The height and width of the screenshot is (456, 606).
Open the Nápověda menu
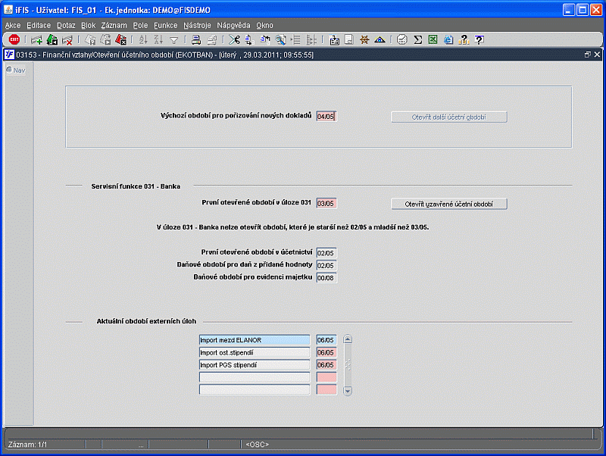233,26
